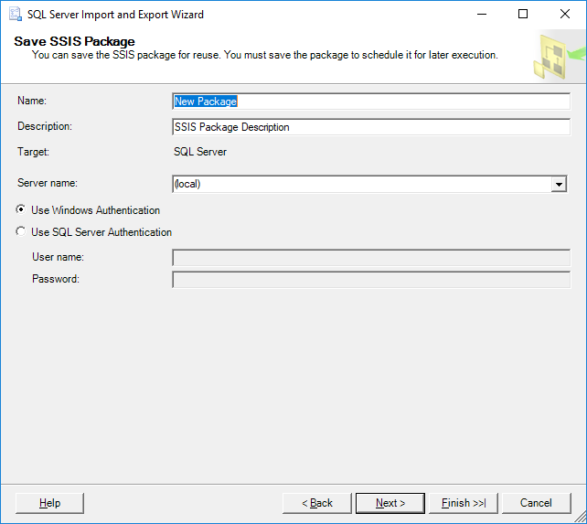The height and width of the screenshot is (524, 587).
Task: Click the wizard icon in the title bar
Action: (x=15, y=15)
